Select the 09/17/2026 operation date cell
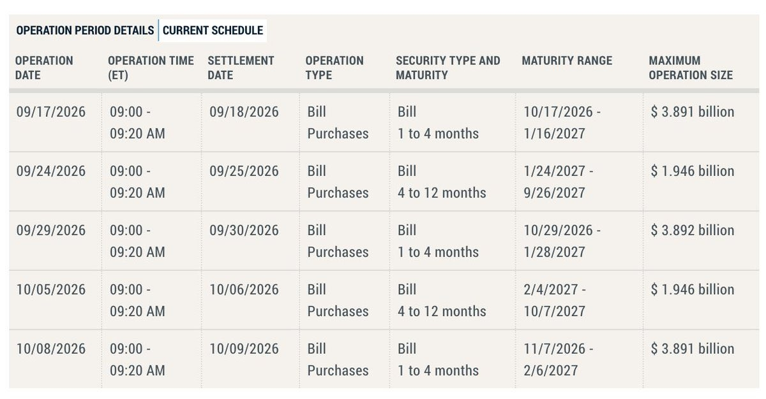Viewport: 766px width, 399px height. [51, 112]
